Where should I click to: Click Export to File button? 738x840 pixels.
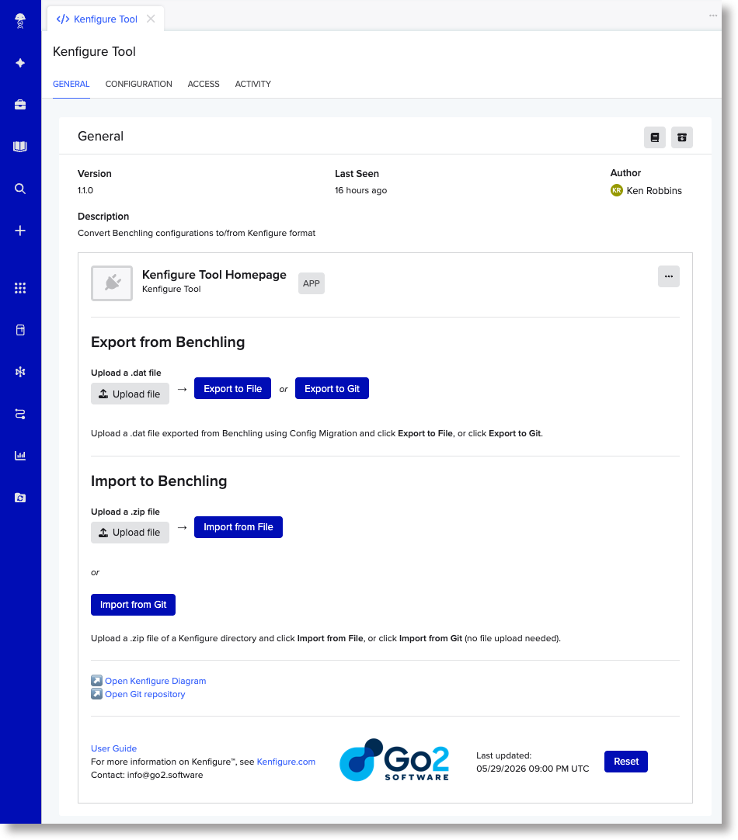tap(232, 388)
